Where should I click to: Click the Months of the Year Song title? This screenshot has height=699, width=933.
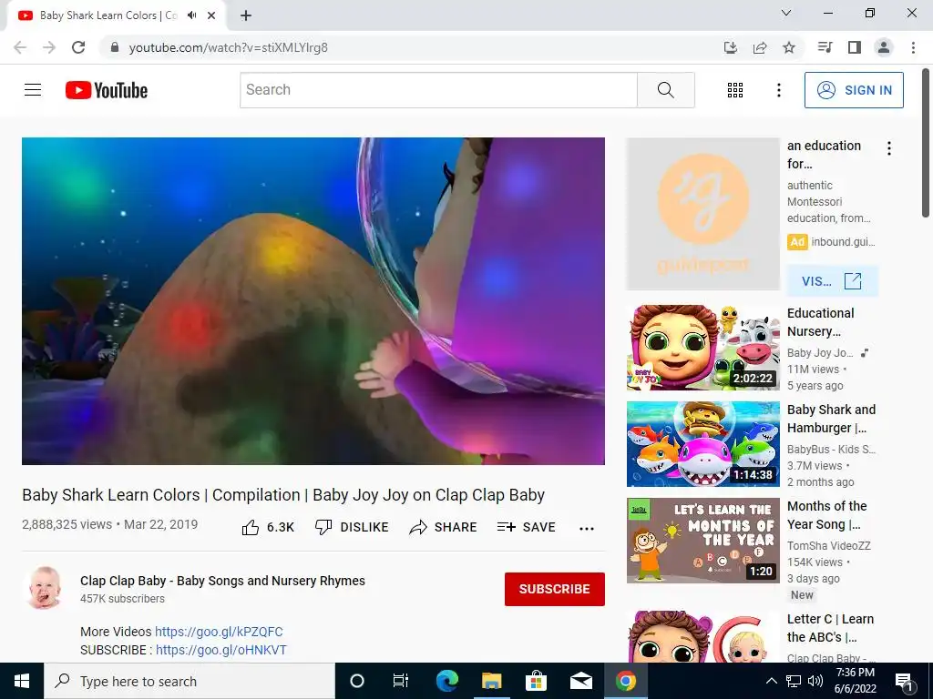[x=826, y=515]
